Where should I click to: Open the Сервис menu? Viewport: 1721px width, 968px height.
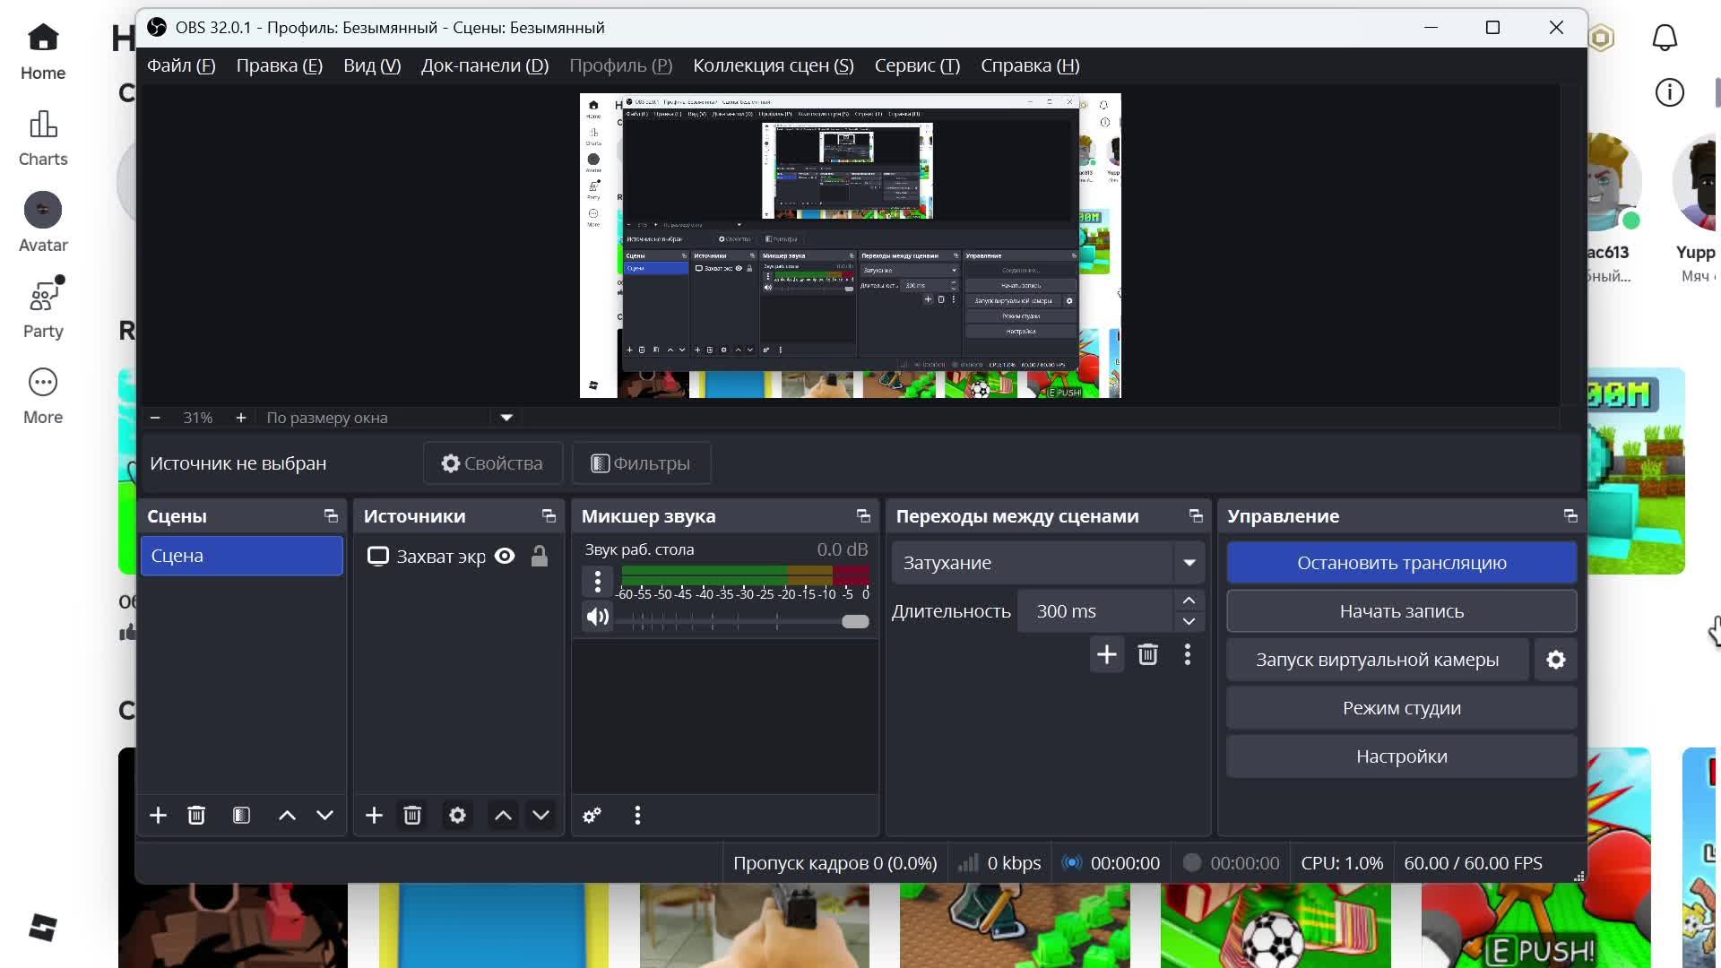[x=917, y=65]
